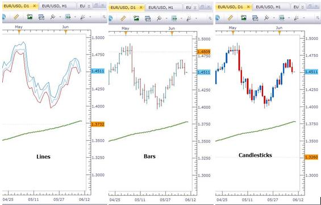Select the EUR/USD, D1 tab in Candlesticks panel

tap(230, 7)
